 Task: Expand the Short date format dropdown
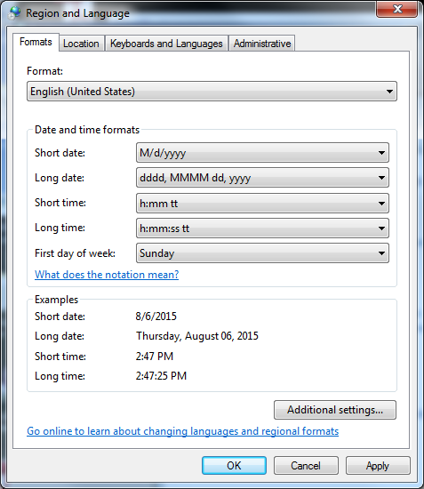(262, 153)
